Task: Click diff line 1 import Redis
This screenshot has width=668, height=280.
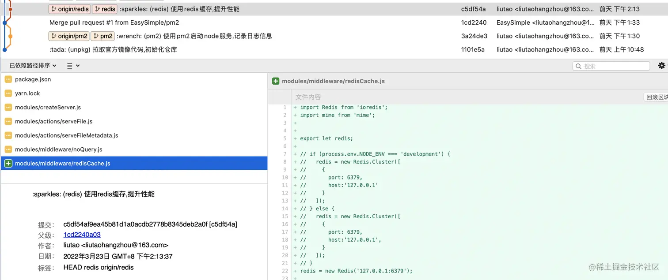Action: click(344, 107)
